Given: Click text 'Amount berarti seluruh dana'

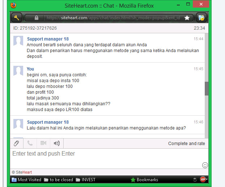Looking at the screenshot, I should 55,45.
